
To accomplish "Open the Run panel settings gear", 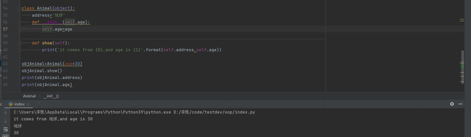I will click(x=452, y=104).
